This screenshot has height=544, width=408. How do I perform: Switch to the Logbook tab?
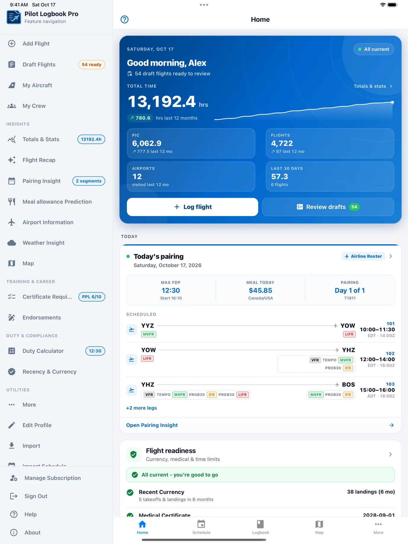click(260, 527)
